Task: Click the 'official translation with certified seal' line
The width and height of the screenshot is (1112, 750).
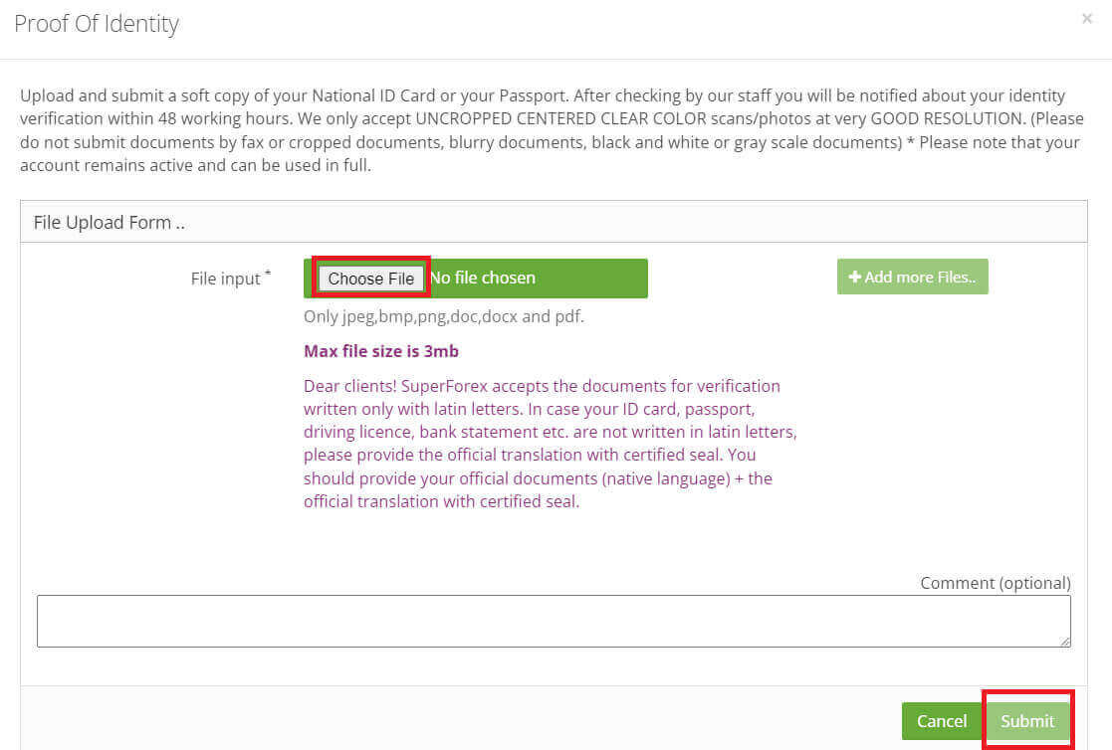Action: pos(441,501)
